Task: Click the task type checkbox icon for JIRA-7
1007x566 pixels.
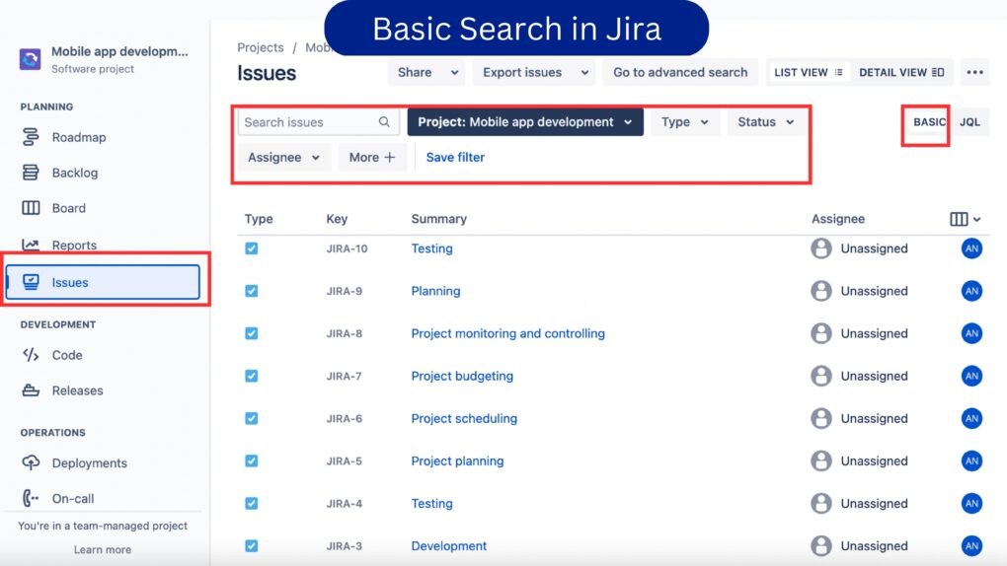Action: pyautogui.click(x=251, y=376)
